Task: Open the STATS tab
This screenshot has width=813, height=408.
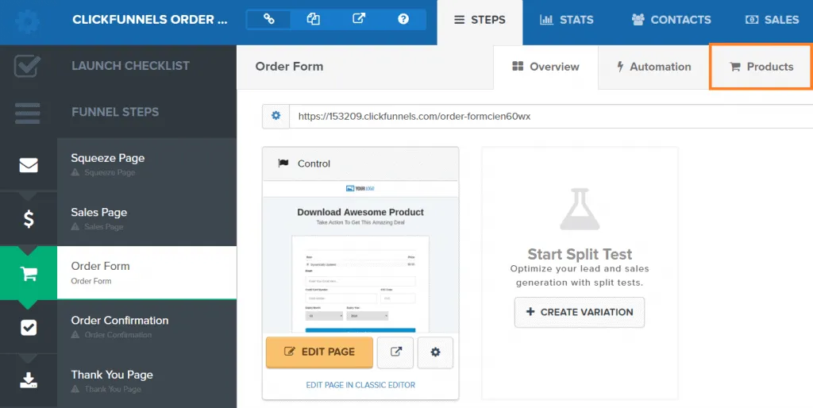Action: [566, 20]
